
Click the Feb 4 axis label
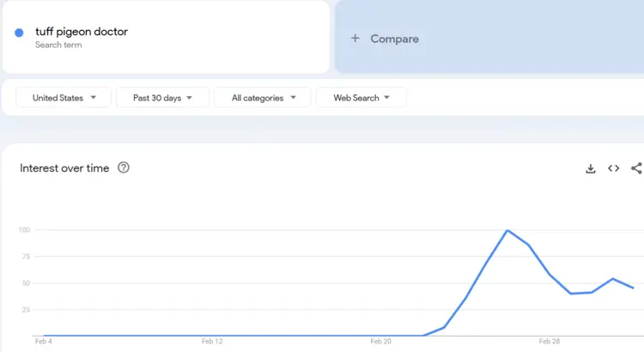click(x=43, y=342)
